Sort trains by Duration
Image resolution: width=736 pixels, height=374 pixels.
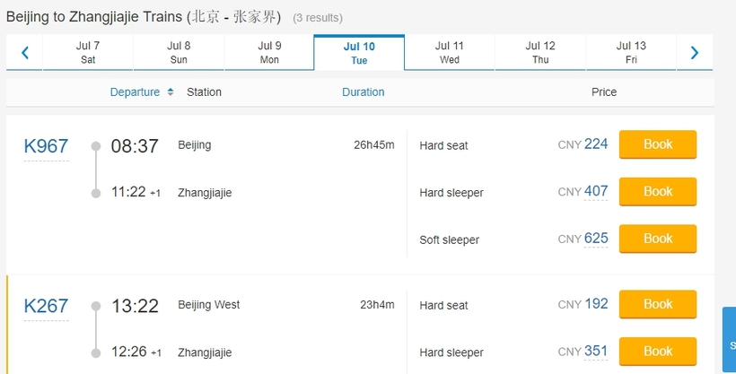(x=364, y=92)
